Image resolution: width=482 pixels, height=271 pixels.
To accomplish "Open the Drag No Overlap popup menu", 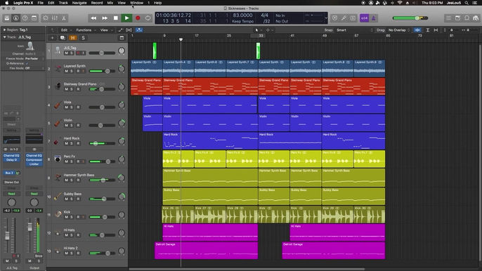I will pyautogui.click(x=399, y=30).
